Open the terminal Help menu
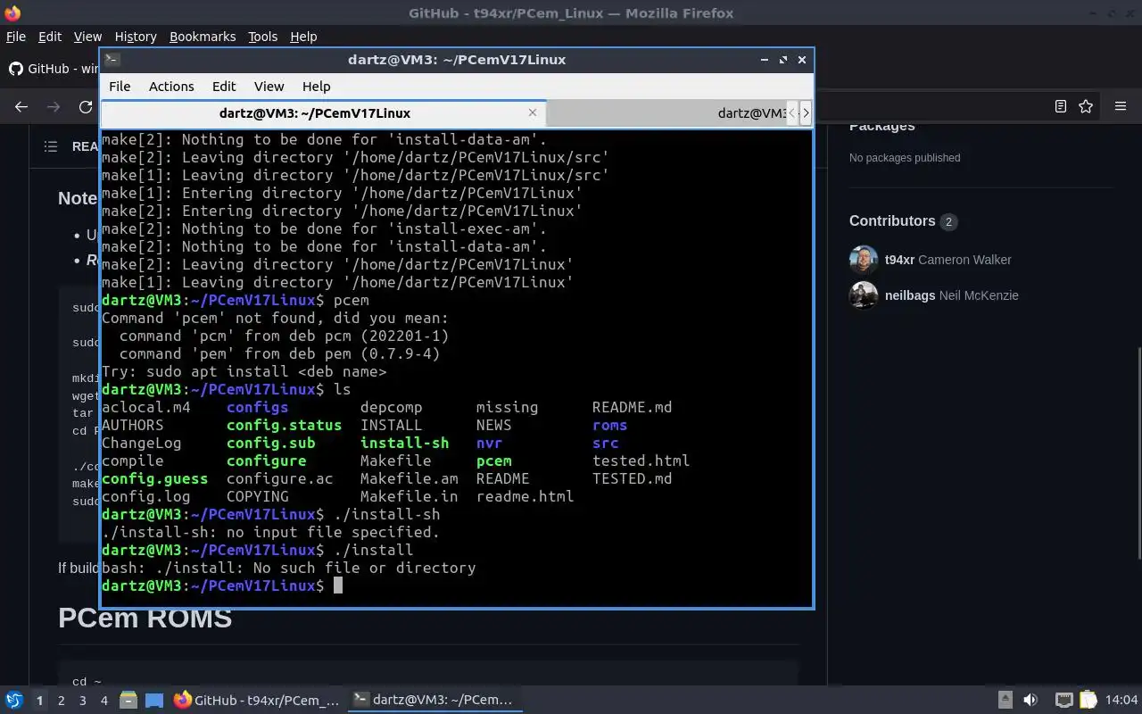 317,87
